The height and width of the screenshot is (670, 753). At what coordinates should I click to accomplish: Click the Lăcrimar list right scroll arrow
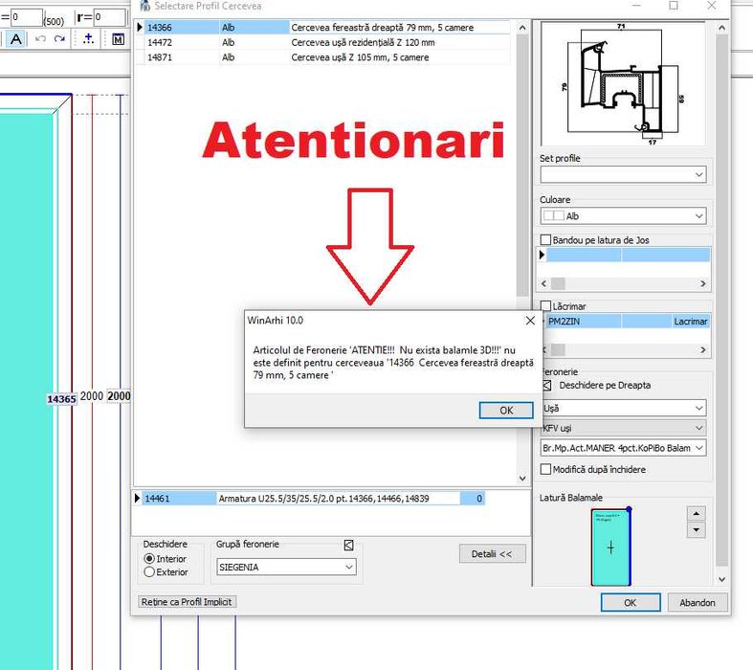[x=703, y=349]
